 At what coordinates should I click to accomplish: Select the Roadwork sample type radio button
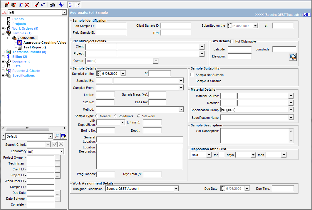tap(115, 116)
